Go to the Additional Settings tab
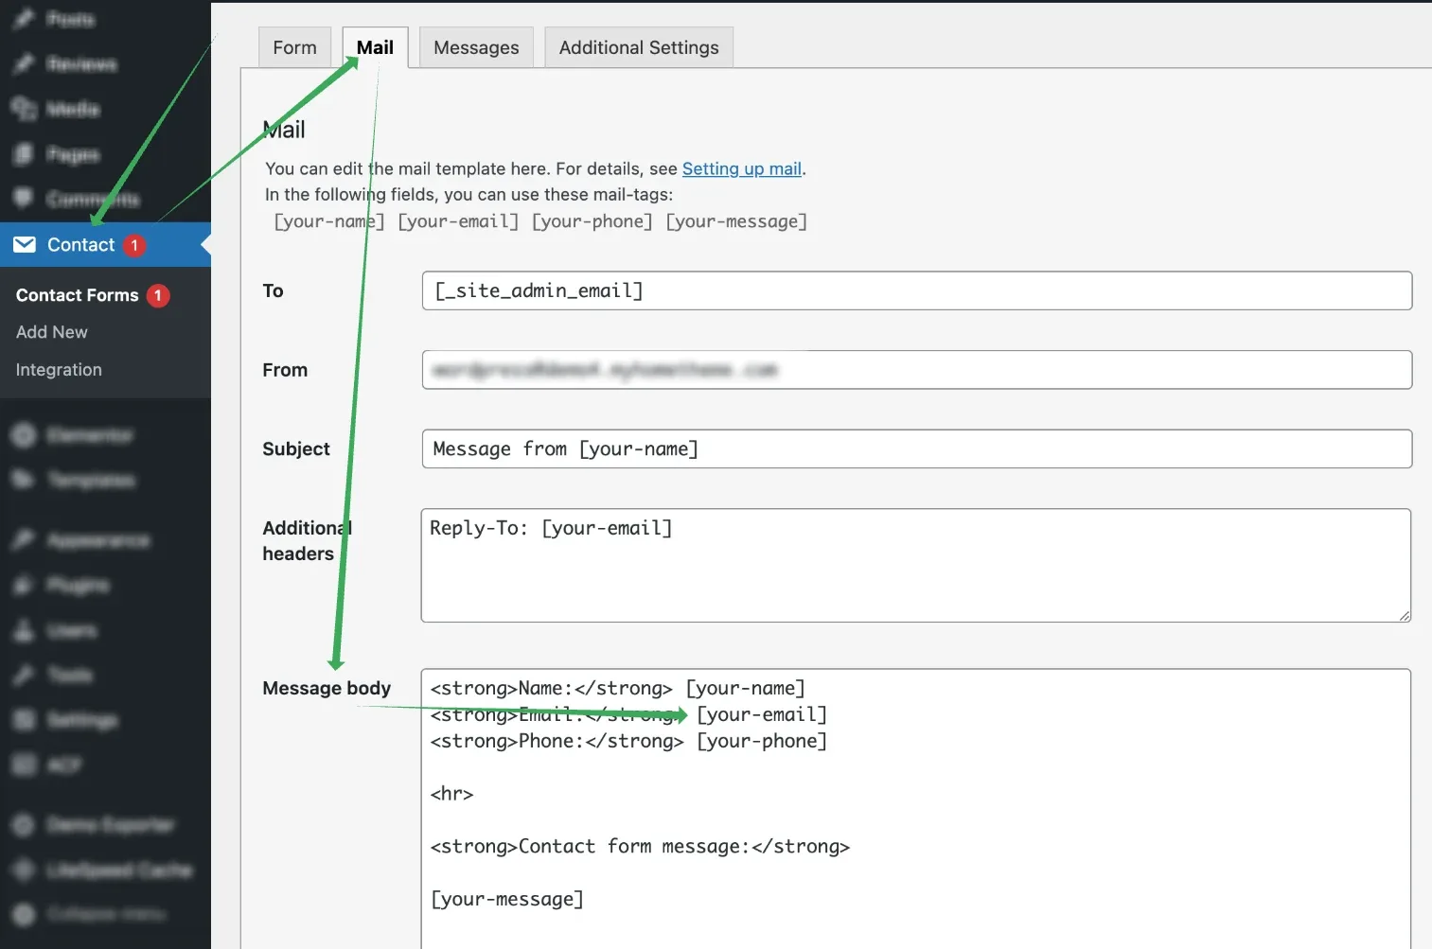 pyautogui.click(x=639, y=47)
